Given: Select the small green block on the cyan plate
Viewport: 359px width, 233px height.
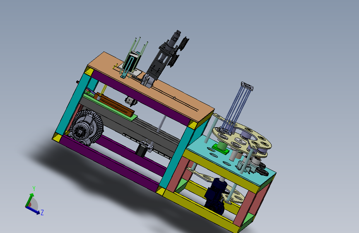Looking at the screenshot, I should (221, 148).
